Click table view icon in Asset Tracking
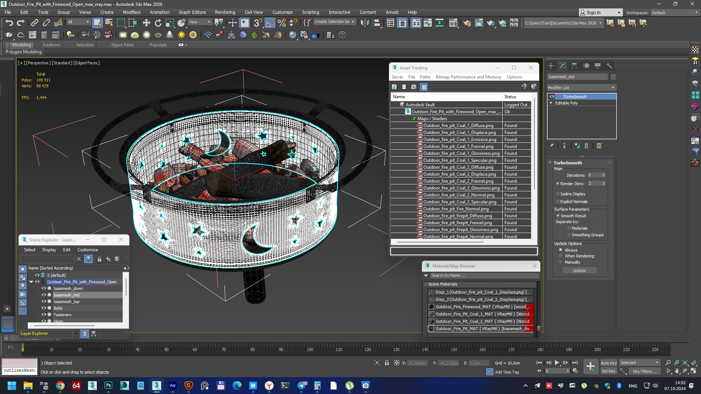The height and width of the screenshot is (394, 701). click(x=424, y=87)
